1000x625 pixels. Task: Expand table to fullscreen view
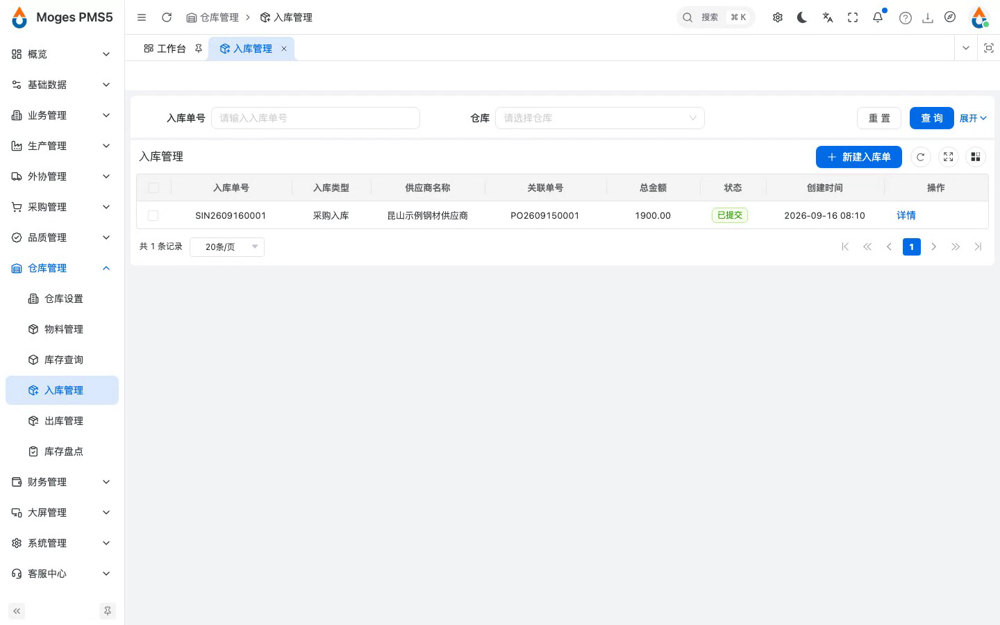tap(949, 157)
